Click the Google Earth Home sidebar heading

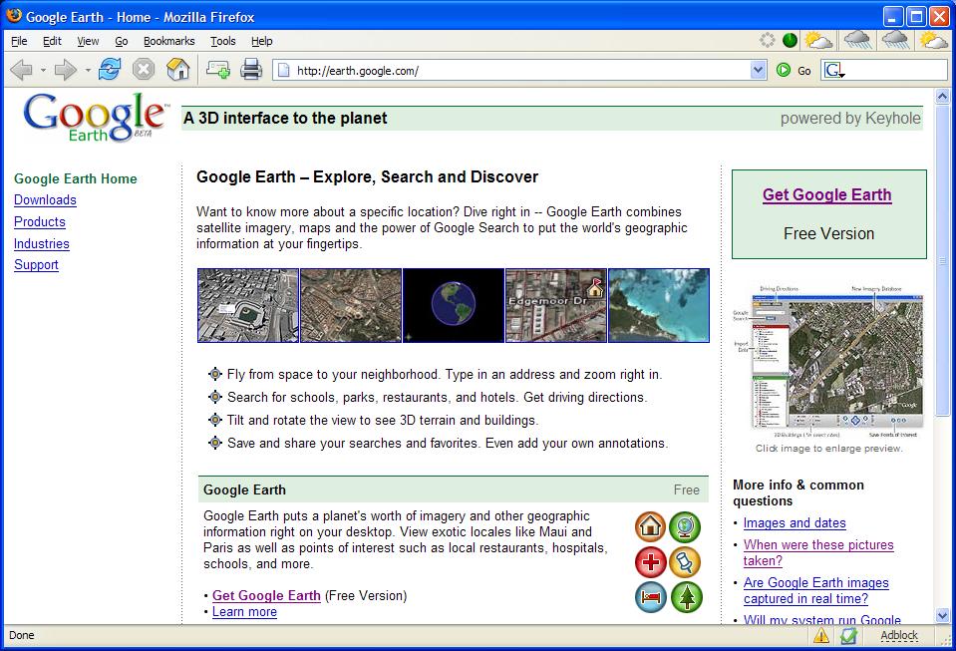(76, 178)
